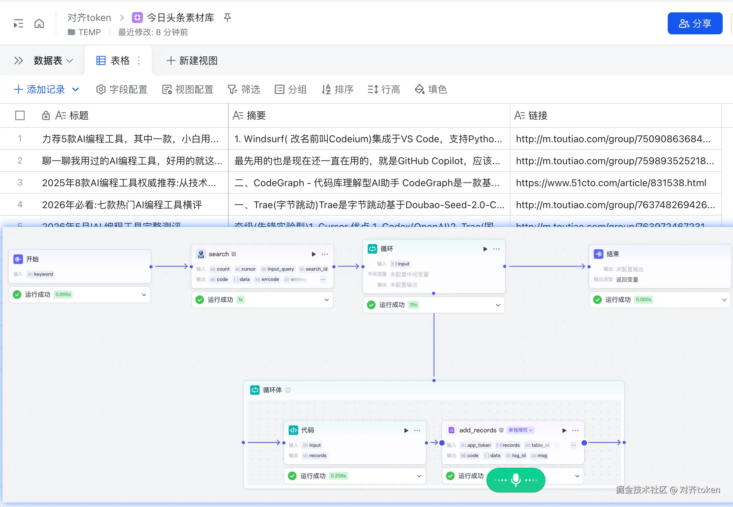This screenshot has width=733, height=507.
Task: Switch to the 表格 view tab
Action: (113, 61)
